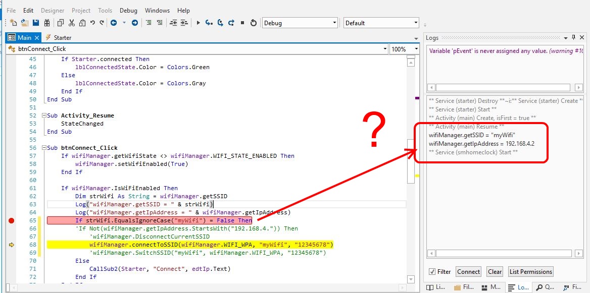
Task: Click the Save icon in the toolbar
Action: (36, 23)
